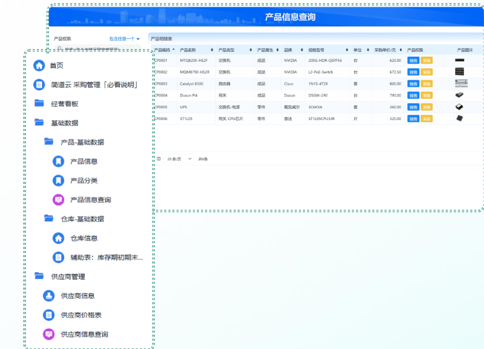Open 供应商信息查询 purple dashboard icon
484x349 pixels.
click(49, 335)
